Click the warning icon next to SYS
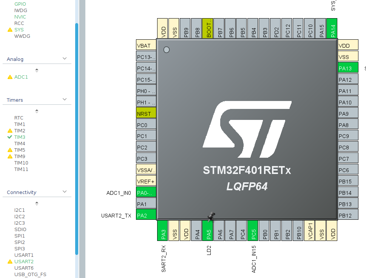The height and width of the screenshot is (278, 366). [9, 30]
